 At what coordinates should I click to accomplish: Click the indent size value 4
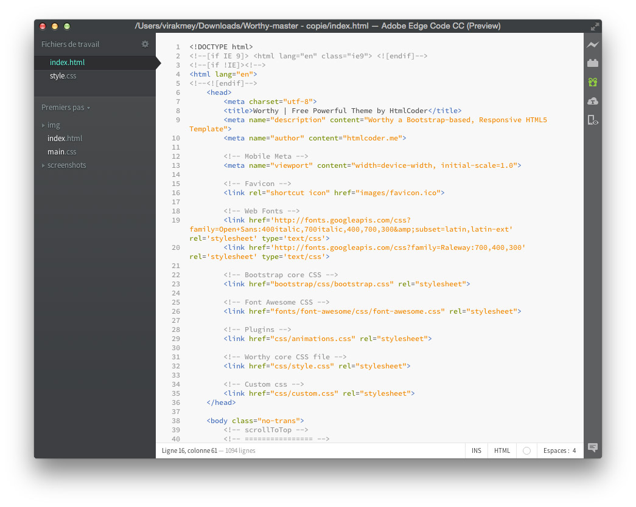pyautogui.click(x=574, y=450)
